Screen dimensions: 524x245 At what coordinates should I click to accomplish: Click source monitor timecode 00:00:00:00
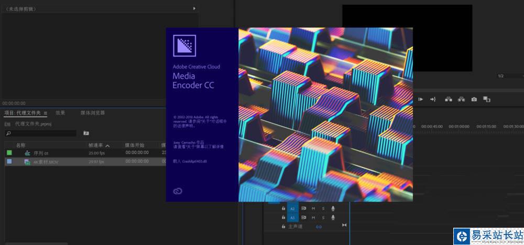[x=14, y=103]
